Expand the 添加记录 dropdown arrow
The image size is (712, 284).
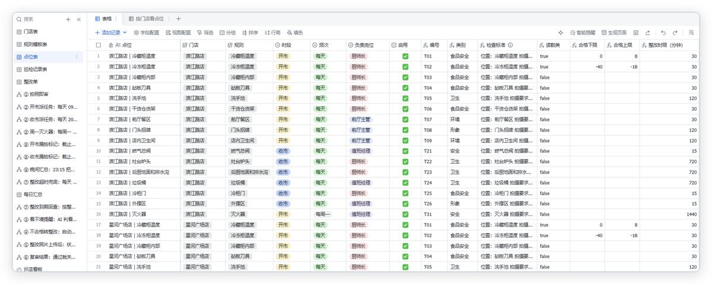pos(125,33)
